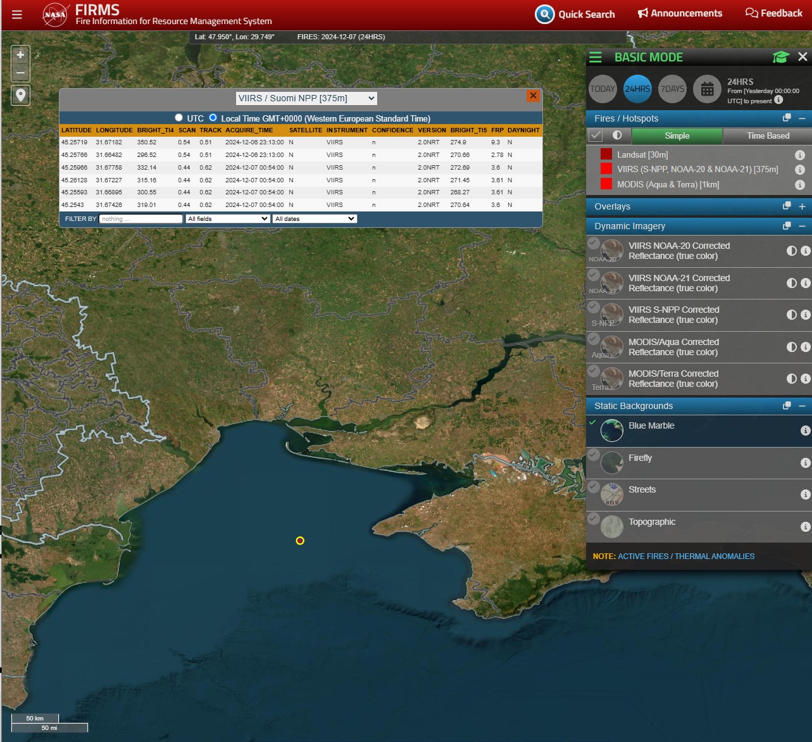This screenshot has height=742, width=812.
Task: Close the fire data table popup
Action: (533, 96)
